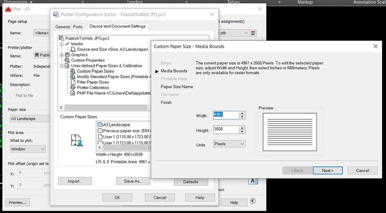Expand the Graphics tree node
This screenshot has height=213, width=386.
61,54
